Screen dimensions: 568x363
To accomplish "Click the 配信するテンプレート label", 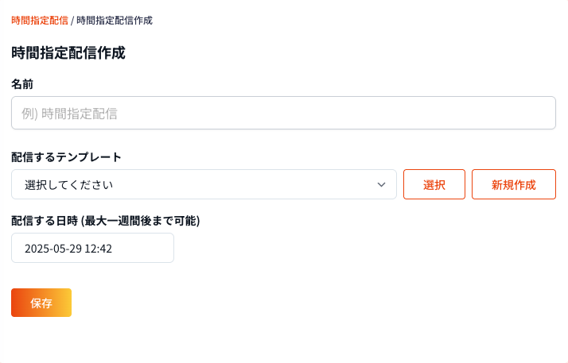I will point(66,156).
